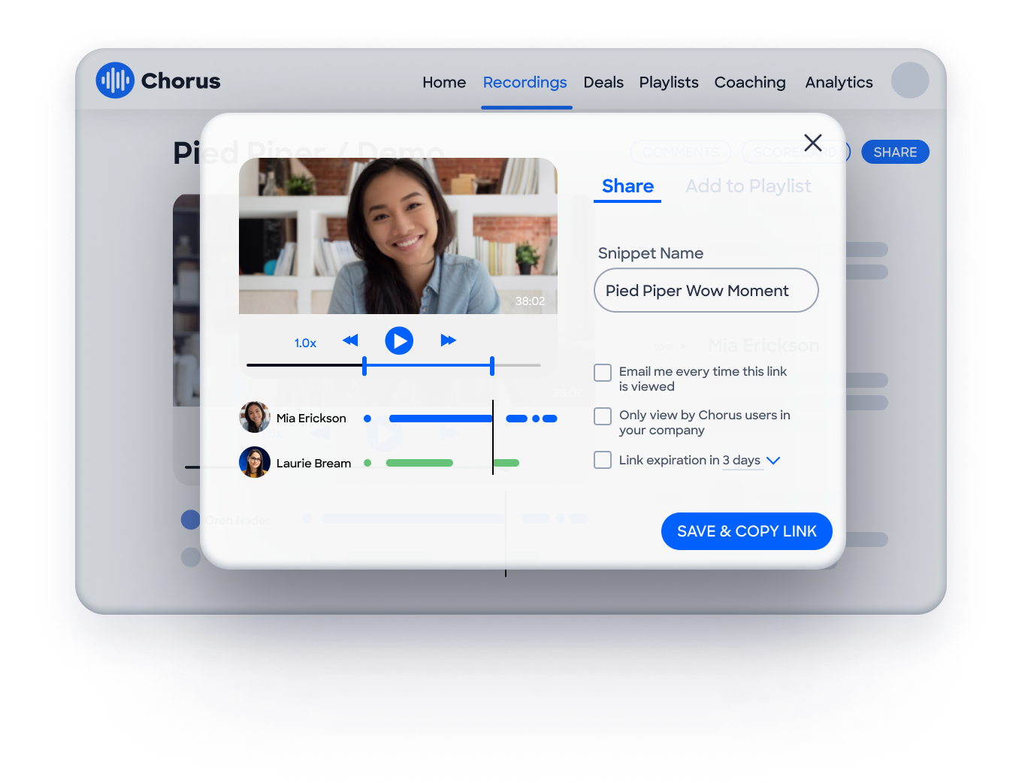Edit the Snippet Name field
This screenshot has height=783, width=1028.
click(x=706, y=290)
